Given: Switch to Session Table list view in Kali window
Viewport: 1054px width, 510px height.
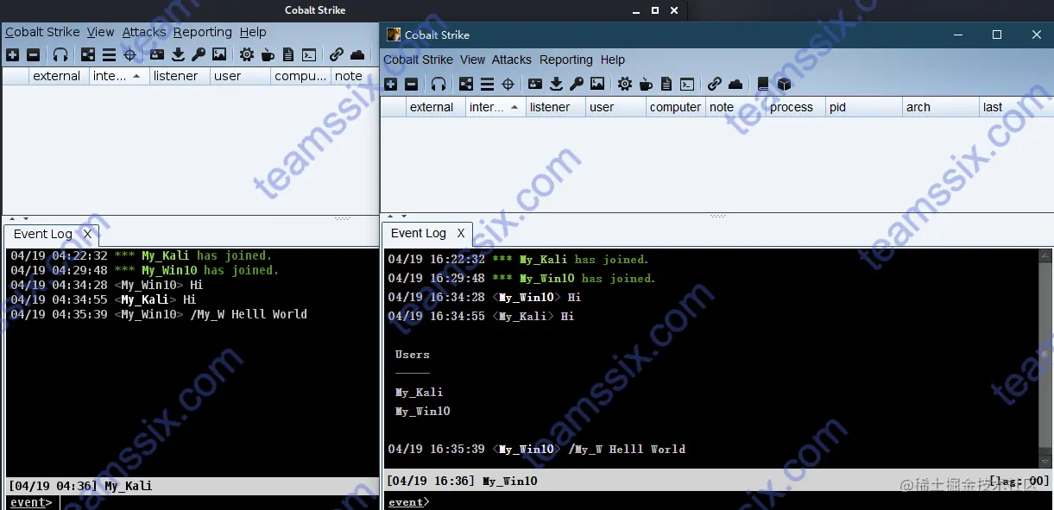Looking at the screenshot, I should click(x=109, y=54).
